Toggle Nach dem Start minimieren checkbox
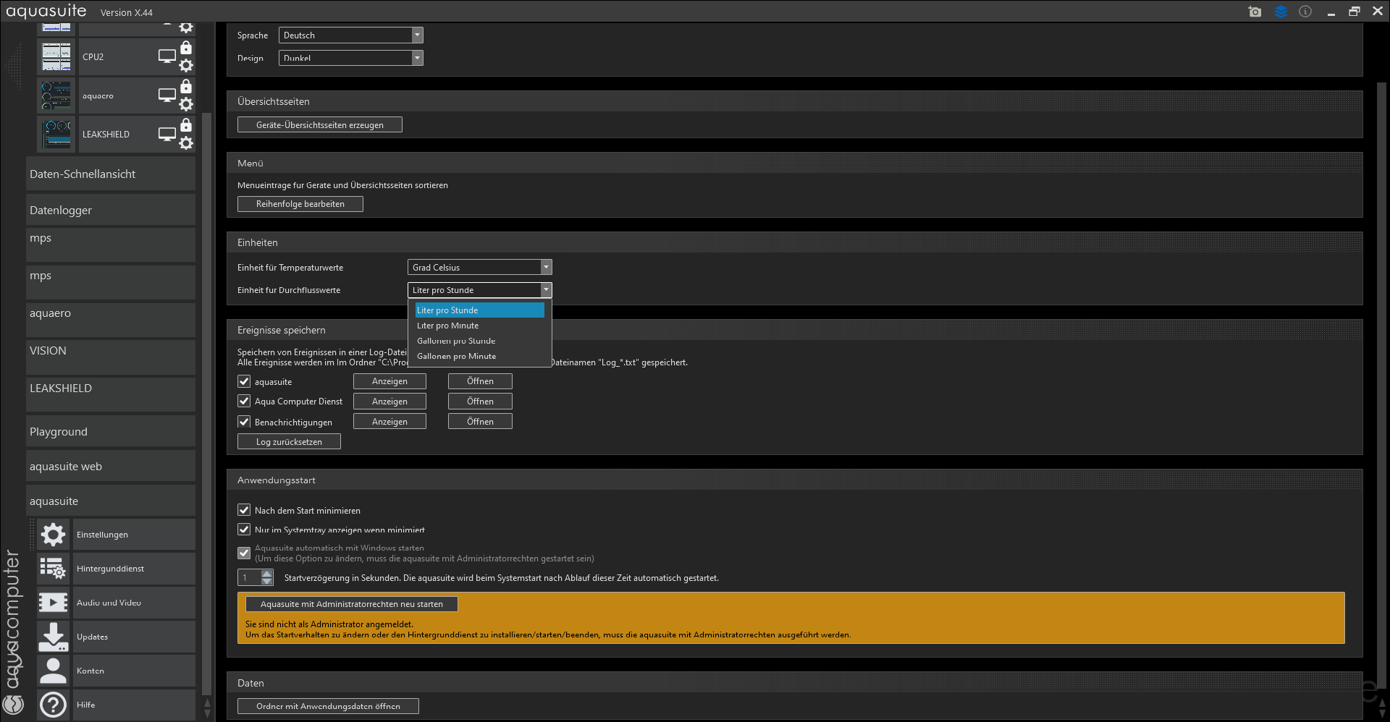 (244, 510)
